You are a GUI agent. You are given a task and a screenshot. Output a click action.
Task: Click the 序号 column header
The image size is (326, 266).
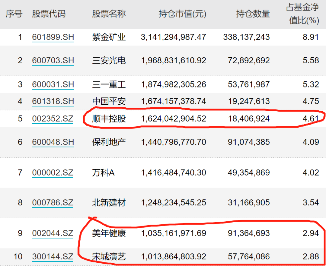click(x=14, y=14)
